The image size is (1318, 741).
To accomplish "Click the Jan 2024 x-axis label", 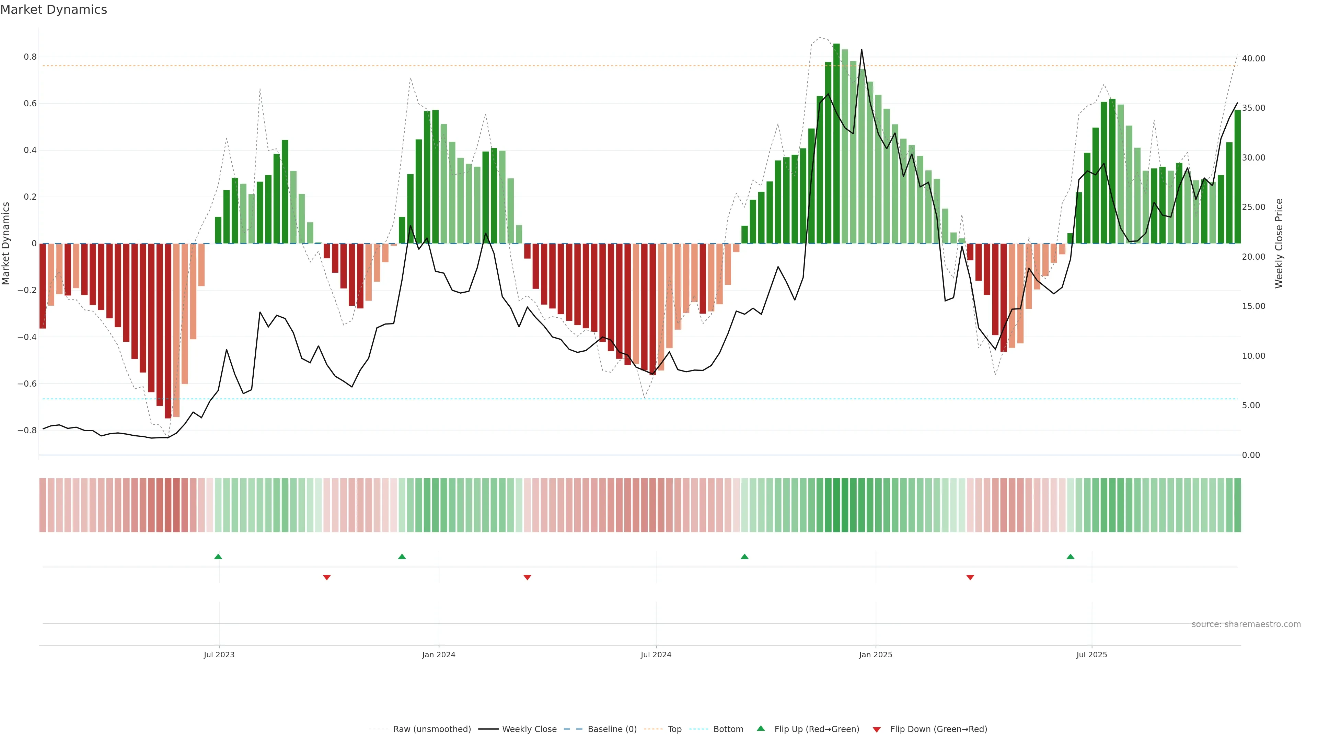I will pyautogui.click(x=439, y=655).
